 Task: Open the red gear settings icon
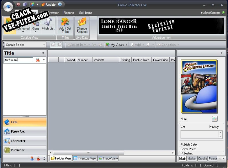pyautogui.click(x=18, y=4)
